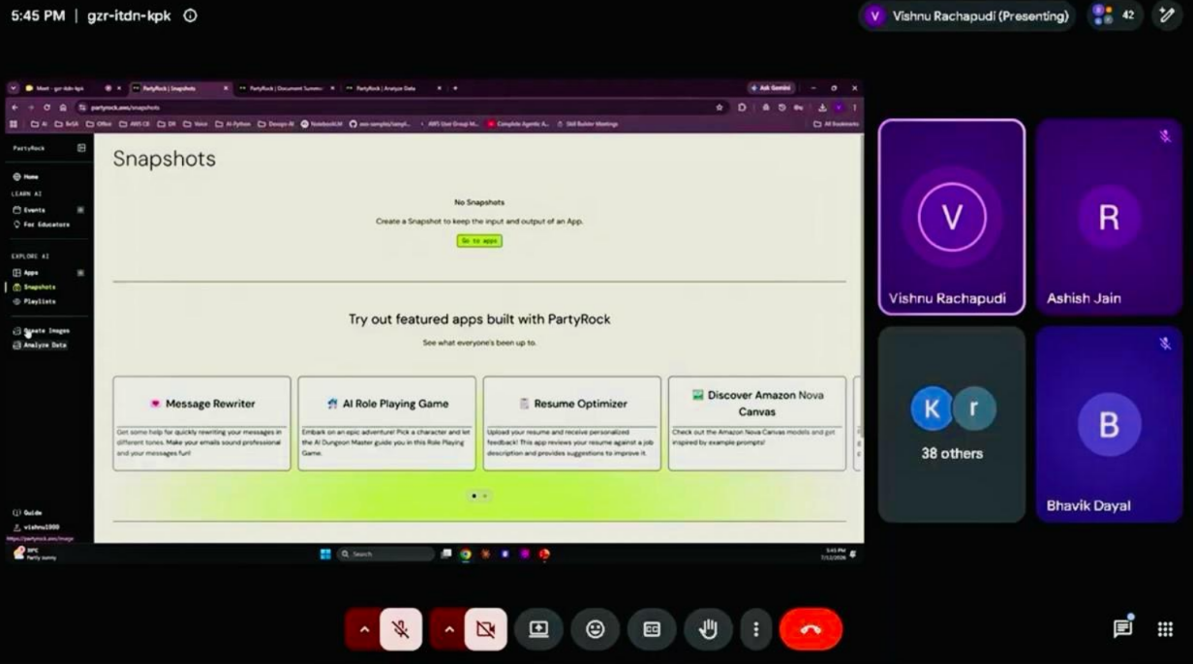Viewport: 1193px width, 664px height.
Task: Open Chrome tab search dropdown arrow
Action: click(x=13, y=88)
